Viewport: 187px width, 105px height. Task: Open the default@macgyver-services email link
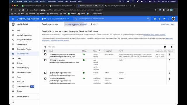point(62,74)
